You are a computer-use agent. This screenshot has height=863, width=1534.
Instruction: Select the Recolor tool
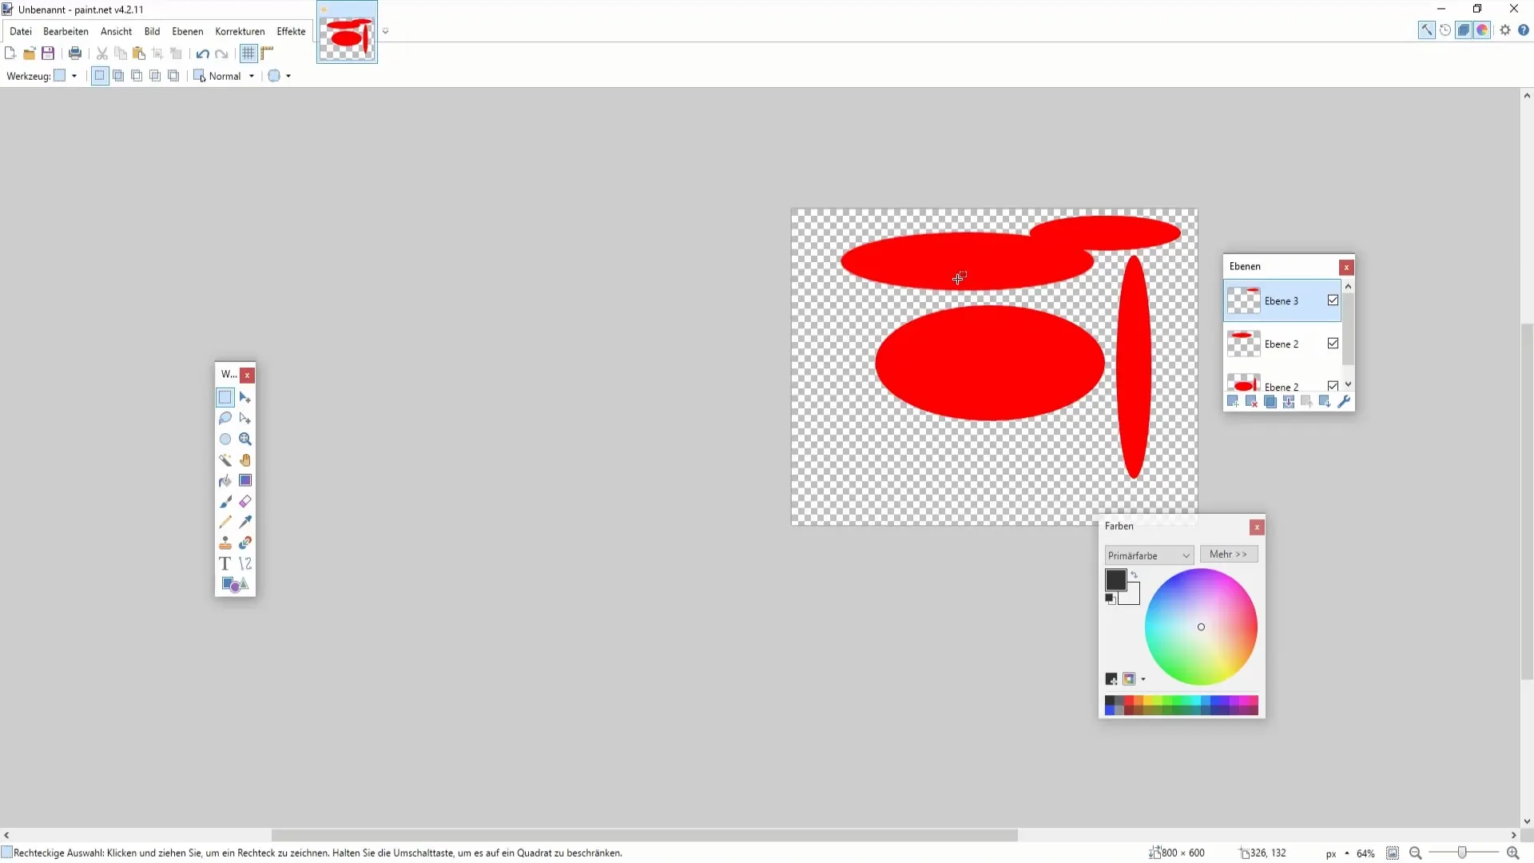[245, 543]
